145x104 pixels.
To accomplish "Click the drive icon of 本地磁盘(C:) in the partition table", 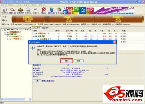I will pyautogui.click(x=36, y=34).
